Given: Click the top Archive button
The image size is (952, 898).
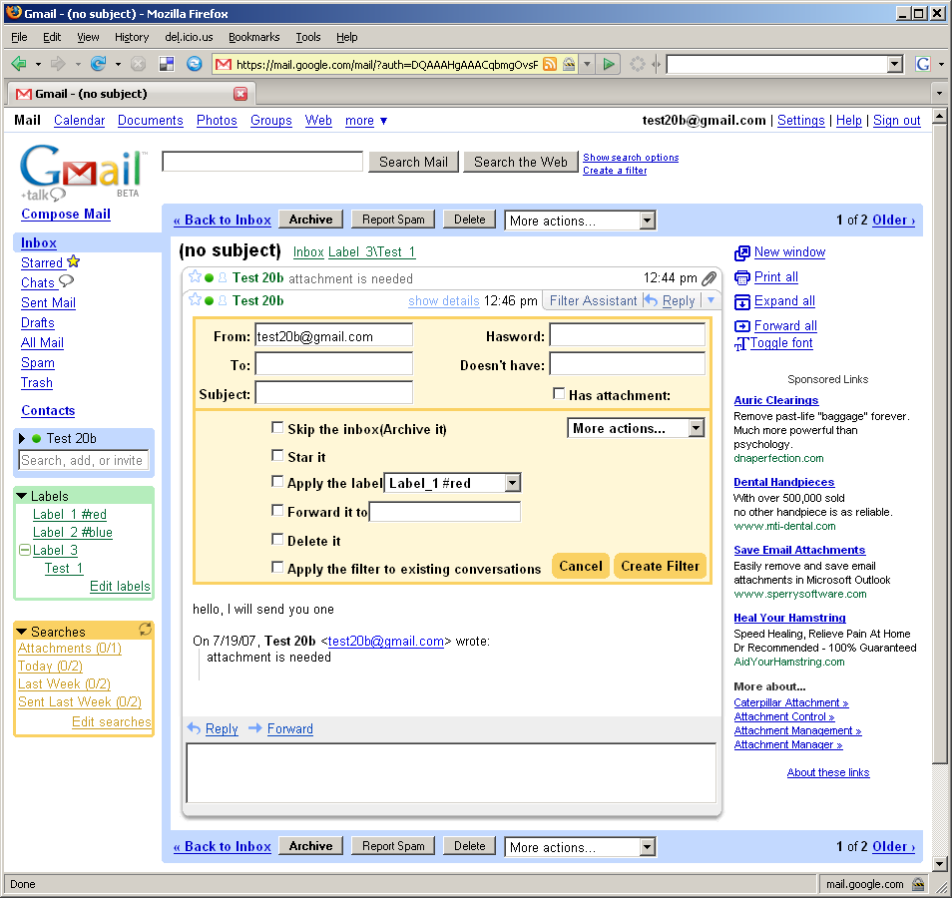Looking at the screenshot, I should click(311, 220).
